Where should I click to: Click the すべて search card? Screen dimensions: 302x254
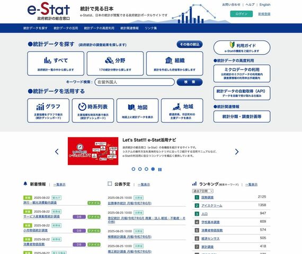[x=56, y=64]
